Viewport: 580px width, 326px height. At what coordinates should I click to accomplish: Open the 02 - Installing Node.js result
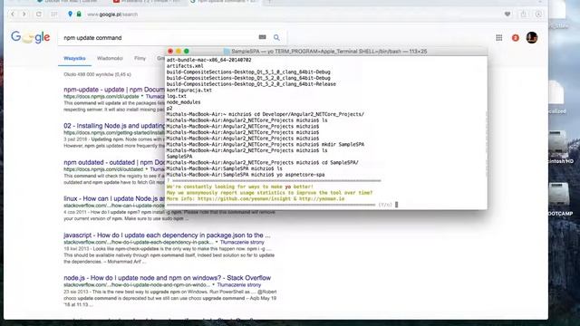pyautogui.click(x=114, y=126)
